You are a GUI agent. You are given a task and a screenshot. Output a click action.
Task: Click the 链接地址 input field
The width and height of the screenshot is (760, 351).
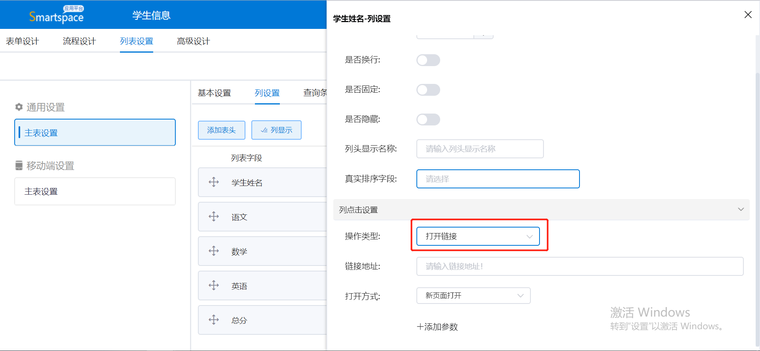[x=580, y=266]
